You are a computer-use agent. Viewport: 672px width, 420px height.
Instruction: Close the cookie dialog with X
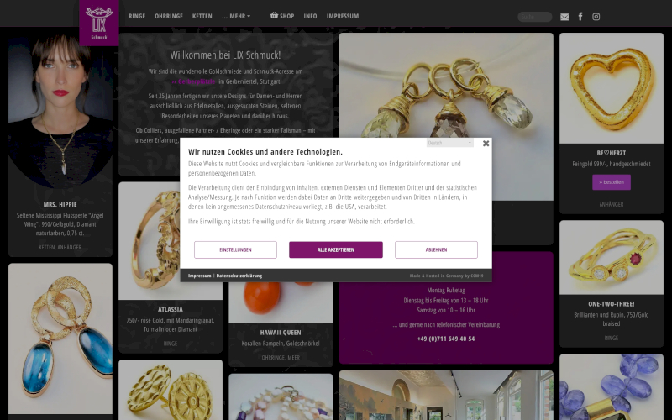tap(486, 143)
